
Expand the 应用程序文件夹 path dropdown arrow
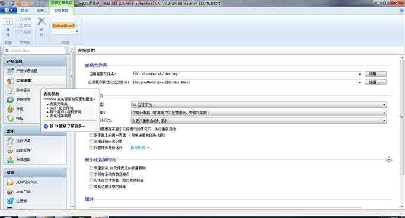tap(359, 74)
